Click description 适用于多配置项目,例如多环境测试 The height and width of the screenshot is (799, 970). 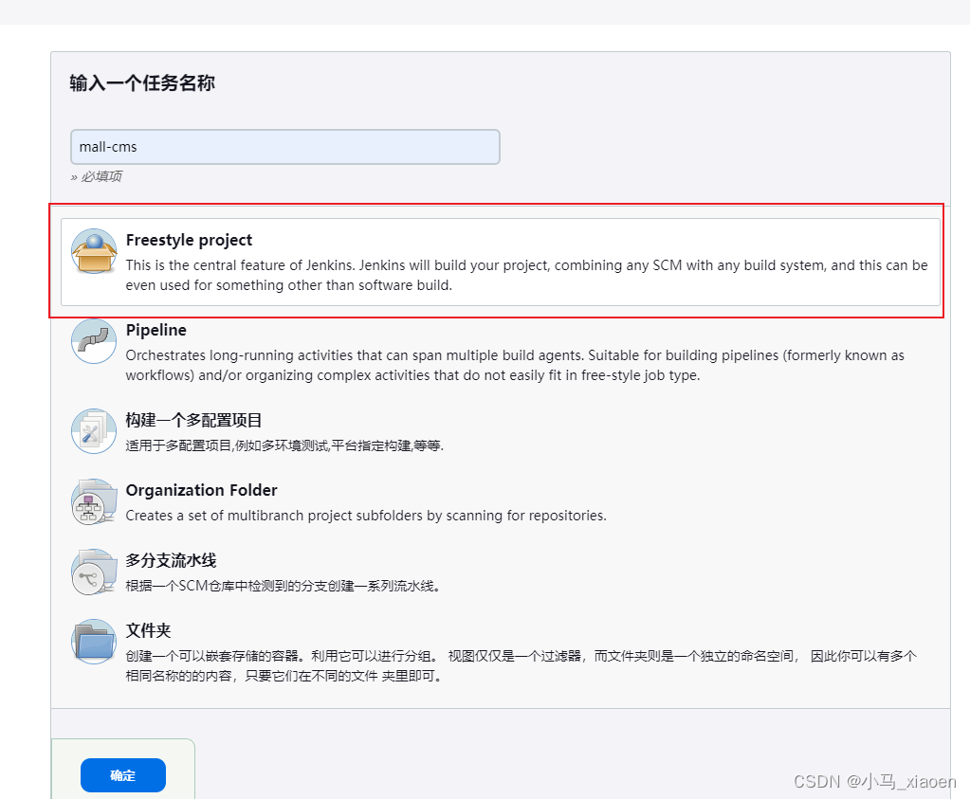pyautogui.click(x=284, y=445)
